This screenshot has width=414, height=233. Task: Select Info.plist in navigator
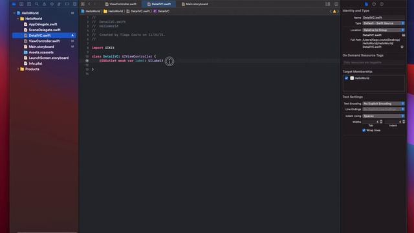coord(36,63)
